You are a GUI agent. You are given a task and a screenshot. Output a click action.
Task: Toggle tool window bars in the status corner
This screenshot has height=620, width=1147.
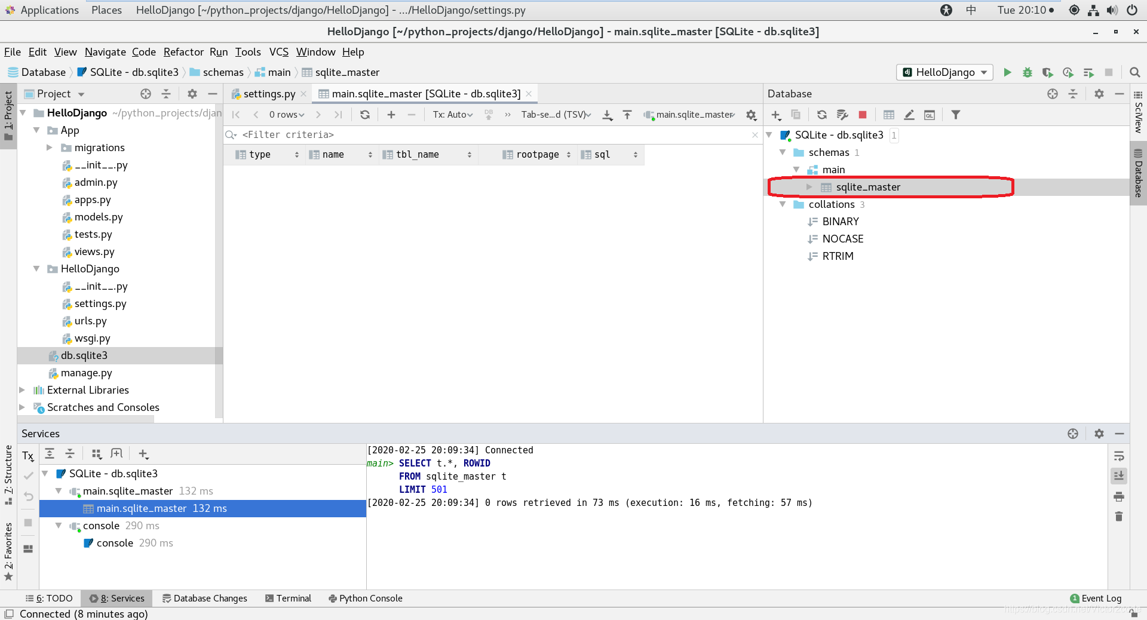9,614
